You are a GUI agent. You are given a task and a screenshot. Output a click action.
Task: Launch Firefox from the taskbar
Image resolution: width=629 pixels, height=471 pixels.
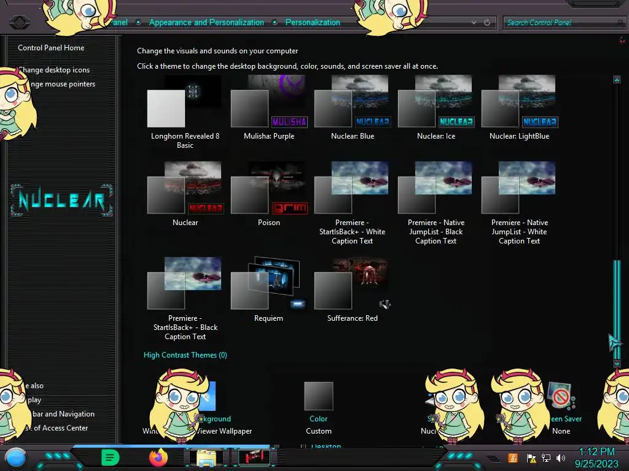click(158, 458)
